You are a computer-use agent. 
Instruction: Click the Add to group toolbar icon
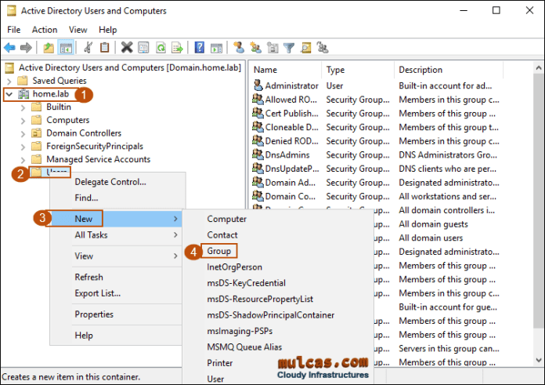(x=323, y=47)
